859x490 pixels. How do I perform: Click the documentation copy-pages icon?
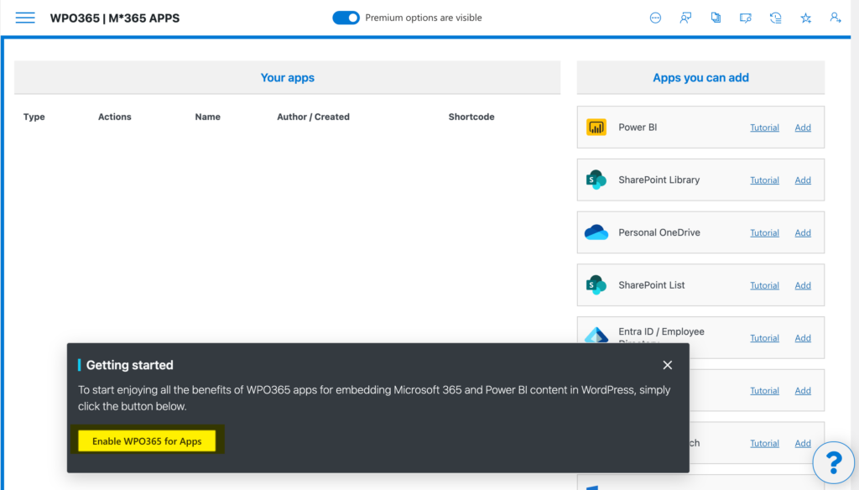coord(716,17)
